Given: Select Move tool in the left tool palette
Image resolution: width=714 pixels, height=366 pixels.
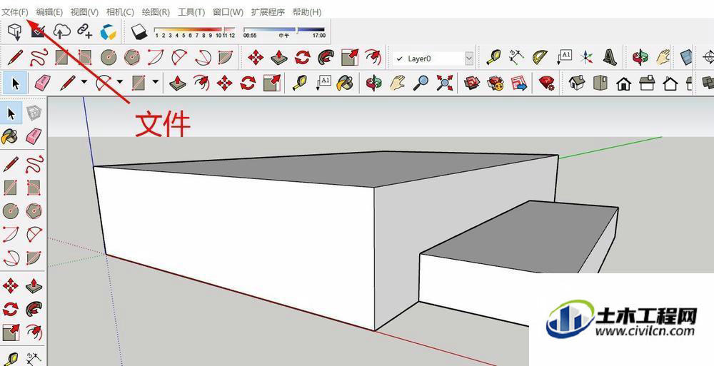Looking at the screenshot, I should click(x=10, y=285).
